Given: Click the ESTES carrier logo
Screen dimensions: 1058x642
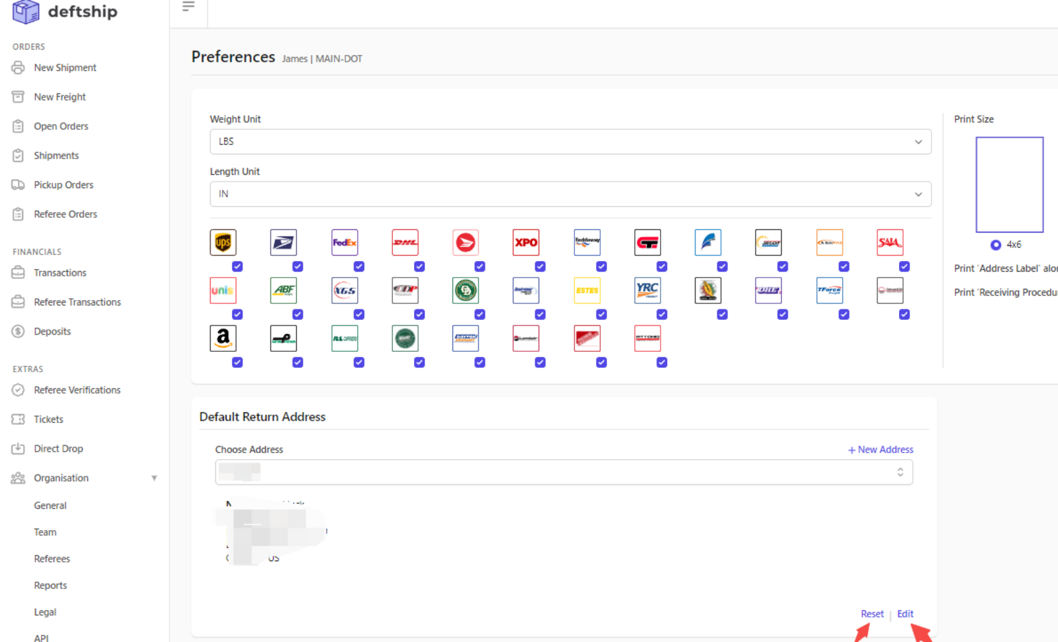Looking at the screenshot, I should [587, 290].
